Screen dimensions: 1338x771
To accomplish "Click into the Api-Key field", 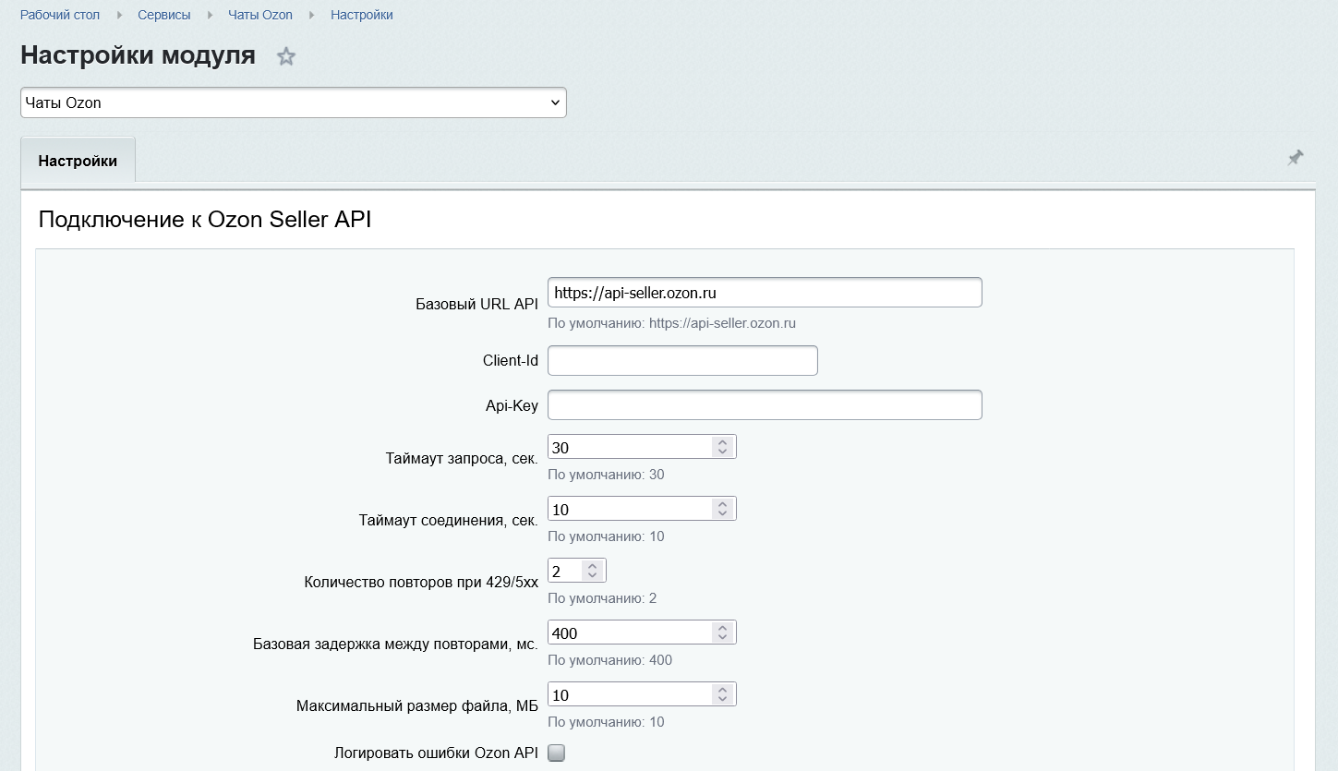I will [x=765, y=404].
